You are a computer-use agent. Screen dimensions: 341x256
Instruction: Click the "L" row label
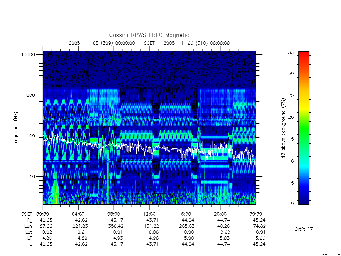[x=31, y=244]
